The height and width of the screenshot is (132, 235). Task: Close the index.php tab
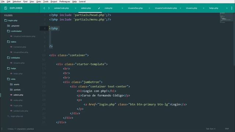pyautogui.click(x=122, y=8)
